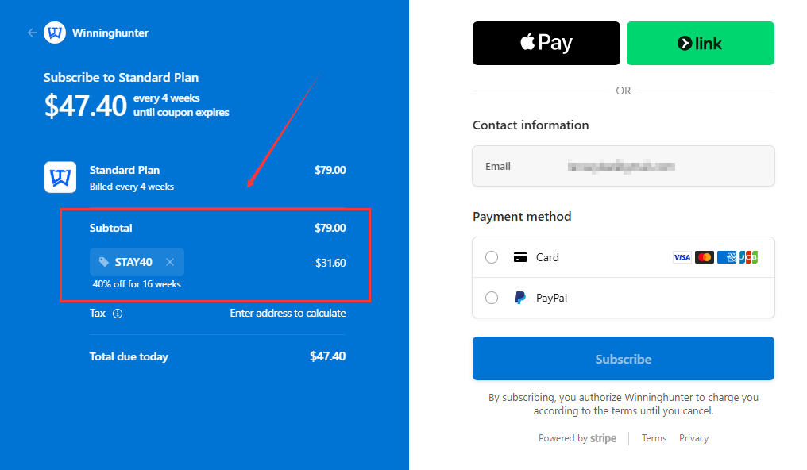
Task: Click the Mastercard brand icon
Action: 704,257
